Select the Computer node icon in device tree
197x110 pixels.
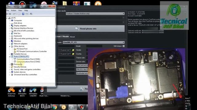pyautogui.click(x=12, y=20)
